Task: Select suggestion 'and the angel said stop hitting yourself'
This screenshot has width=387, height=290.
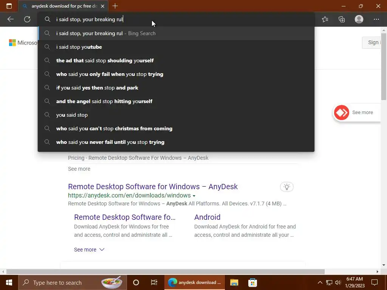Action: pyautogui.click(x=176, y=101)
